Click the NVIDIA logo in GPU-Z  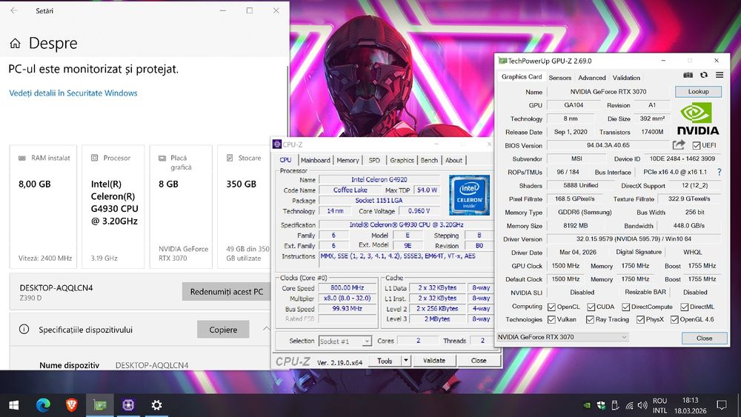(697, 119)
